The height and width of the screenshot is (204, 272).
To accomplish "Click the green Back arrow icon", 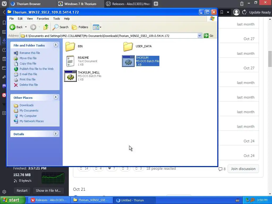I will (x=12, y=27).
